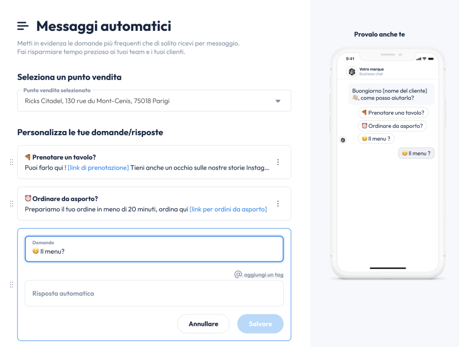Click the link per ordini da asporto tag

tap(228, 209)
